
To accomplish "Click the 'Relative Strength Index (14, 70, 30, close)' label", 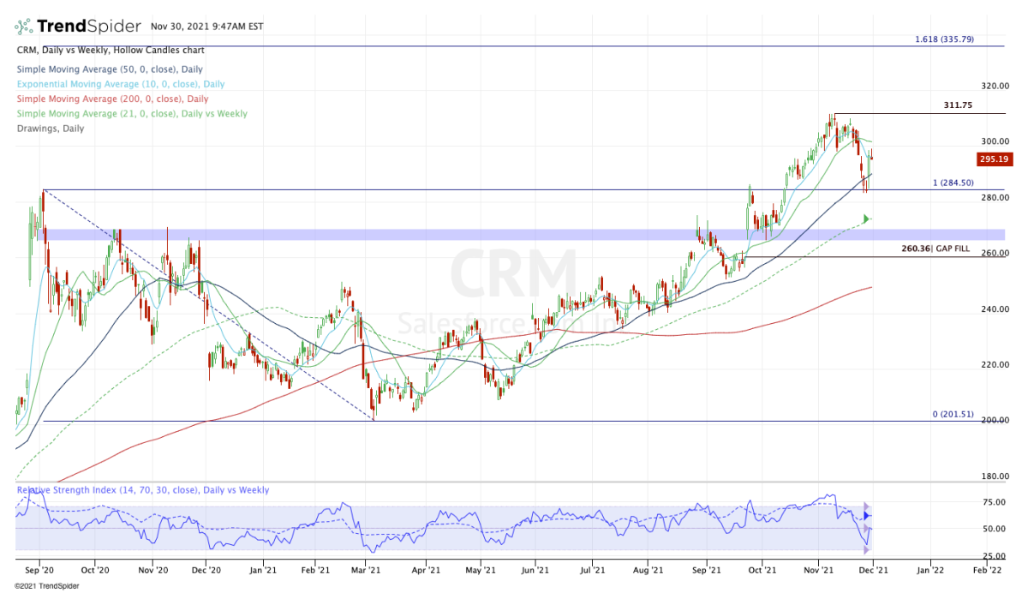I will (142, 490).
